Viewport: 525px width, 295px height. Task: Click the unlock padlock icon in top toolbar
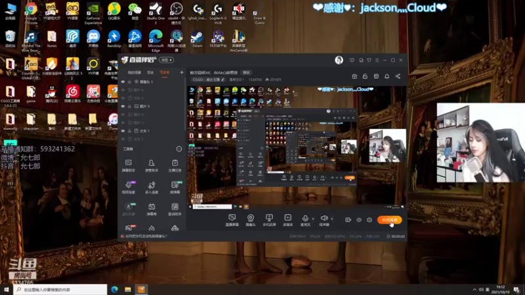tap(365, 76)
